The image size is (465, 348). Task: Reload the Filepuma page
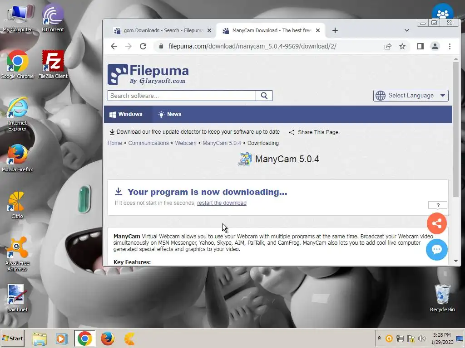[143, 46]
